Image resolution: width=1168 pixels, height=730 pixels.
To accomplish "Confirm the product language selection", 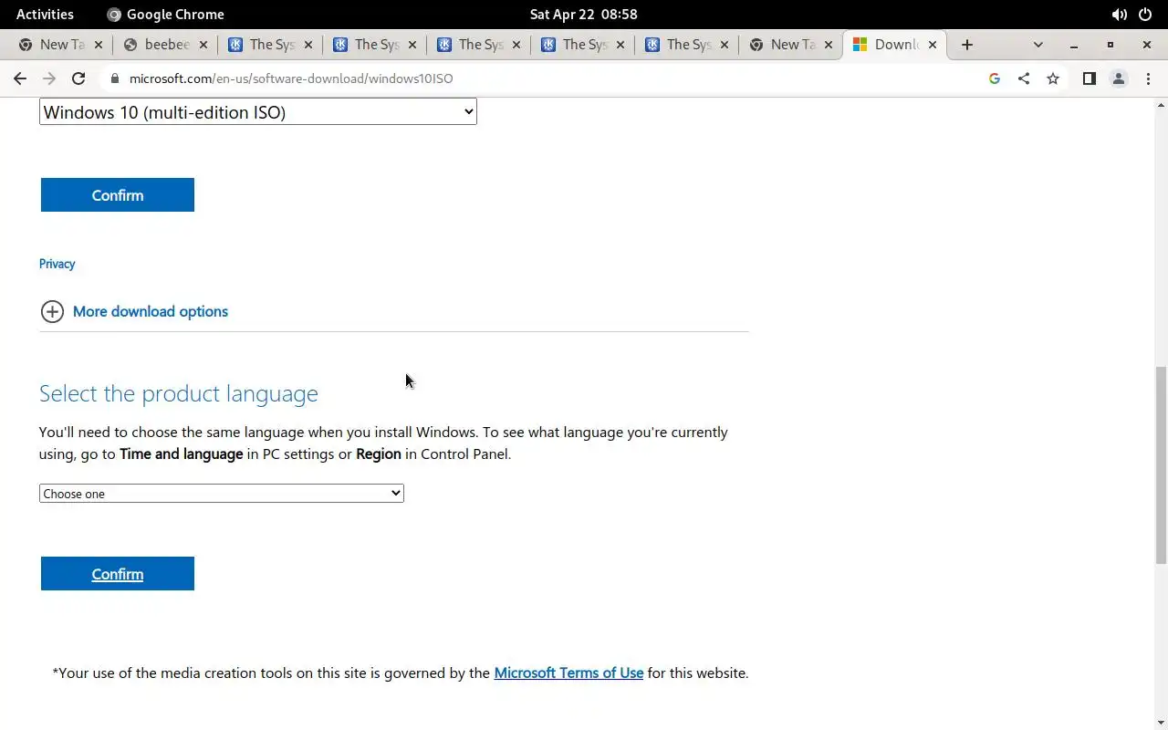I will pos(118,573).
